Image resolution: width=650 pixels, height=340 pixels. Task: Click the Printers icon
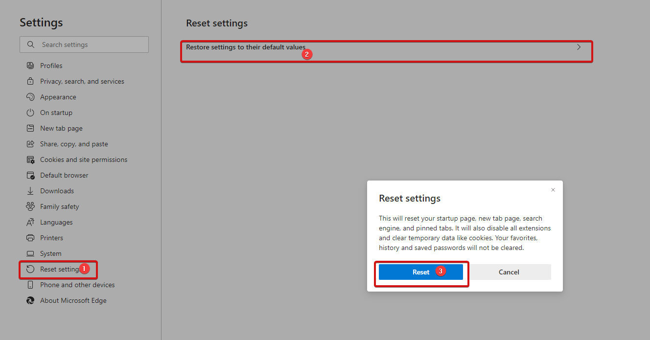[x=30, y=237]
